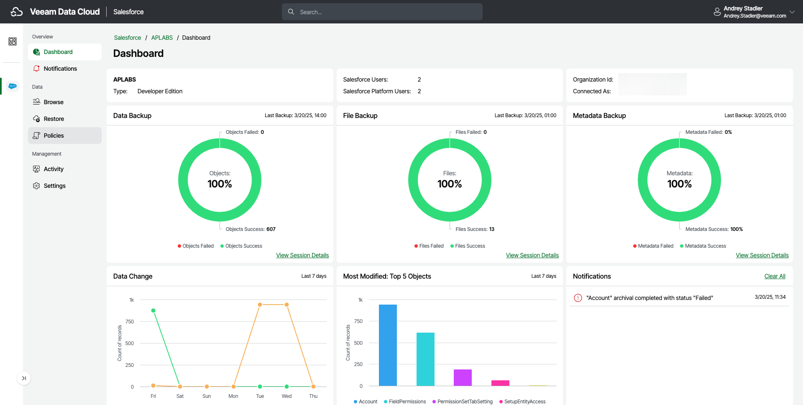Click the Restore icon in sidebar

coord(36,119)
